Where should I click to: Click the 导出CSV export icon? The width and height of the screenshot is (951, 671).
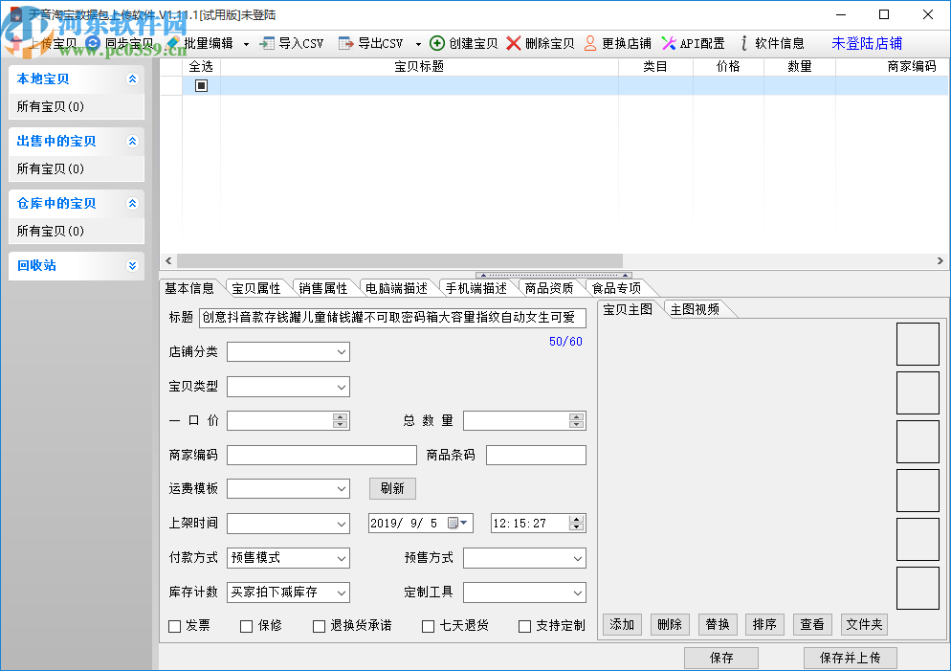[x=345, y=43]
